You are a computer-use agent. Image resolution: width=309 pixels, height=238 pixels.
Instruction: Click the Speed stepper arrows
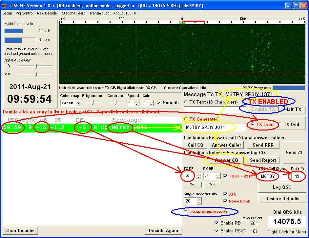[136, 103]
